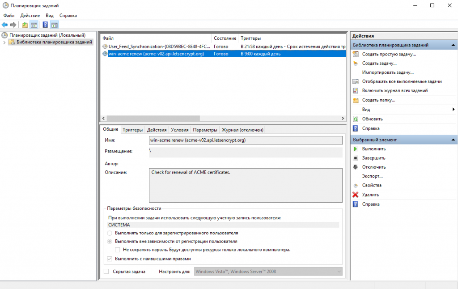458x289 pixels.
Task: Open the Действие menu
Action: tap(30, 16)
